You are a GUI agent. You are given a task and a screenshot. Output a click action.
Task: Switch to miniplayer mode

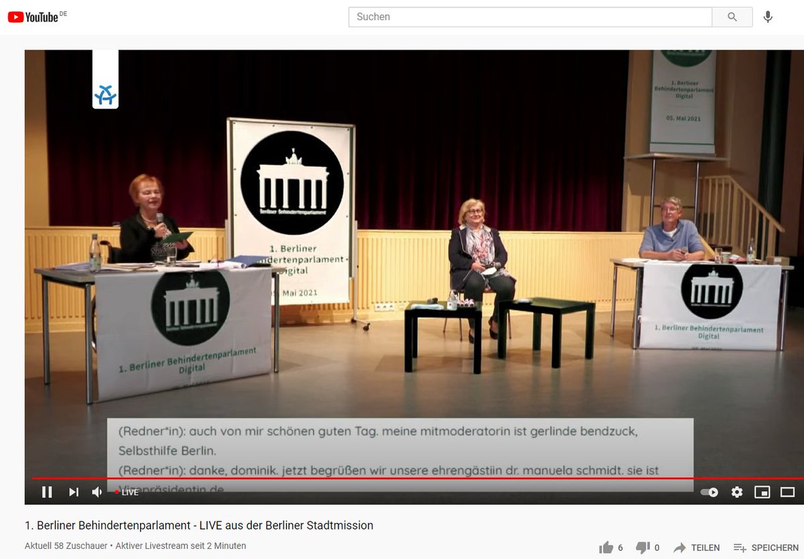(x=762, y=492)
